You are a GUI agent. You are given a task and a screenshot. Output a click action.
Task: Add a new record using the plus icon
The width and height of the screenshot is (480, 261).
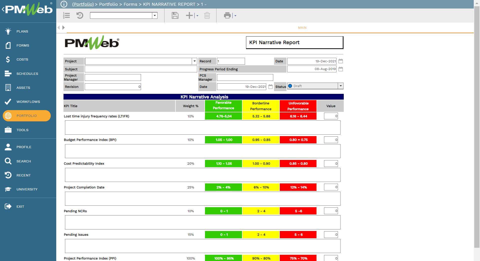click(189, 16)
